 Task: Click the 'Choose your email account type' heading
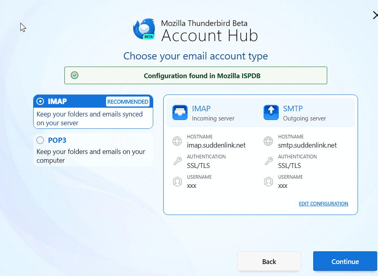[196, 56]
